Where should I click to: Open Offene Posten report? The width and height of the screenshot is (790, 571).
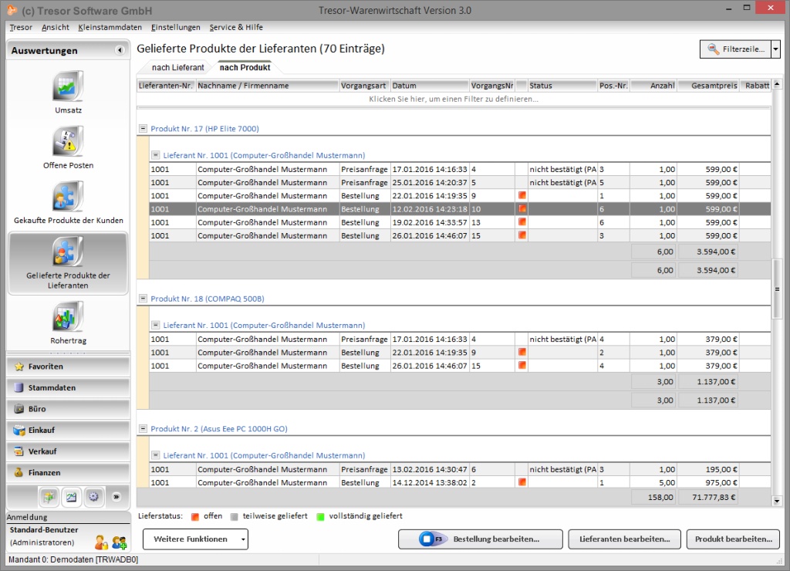click(68, 141)
